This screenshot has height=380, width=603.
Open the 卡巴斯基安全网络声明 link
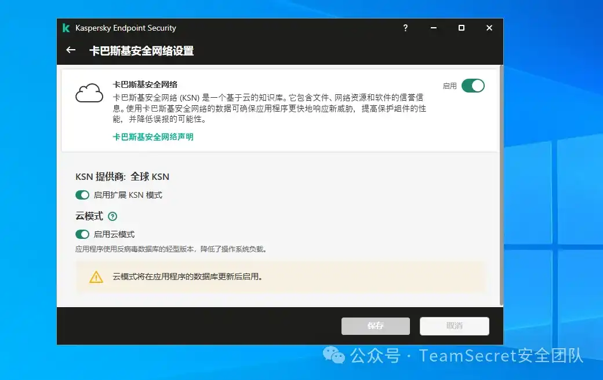point(152,137)
